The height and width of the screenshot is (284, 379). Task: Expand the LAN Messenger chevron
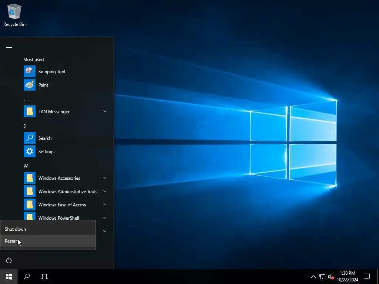click(105, 111)
